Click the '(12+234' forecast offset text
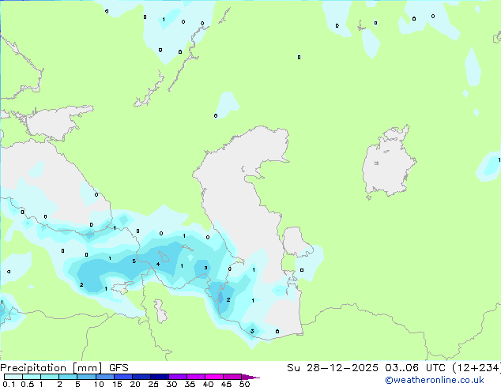This screenshot has height=387, width=501. [477, 368]
